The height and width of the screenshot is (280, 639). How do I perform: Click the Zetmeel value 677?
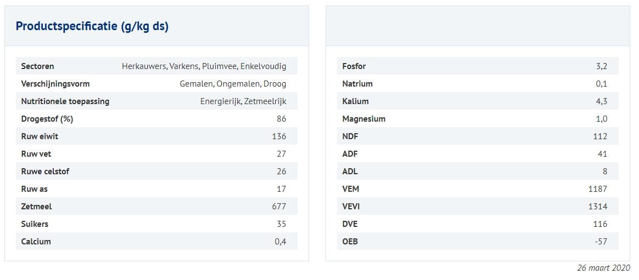pos(279,207)
